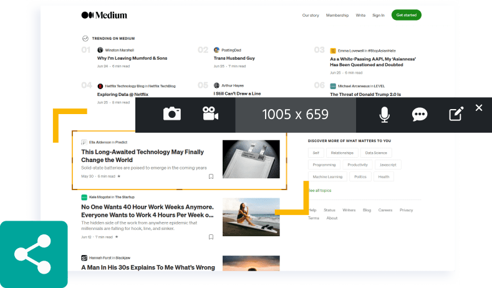Image resolution: width=492 pixels, height=288 pixels.
Task: Click the Sign In link
Action: click(379, 15)
